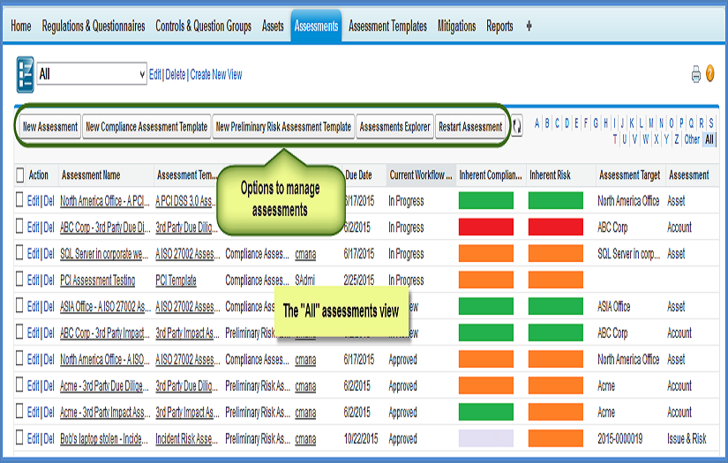Click the 2/25/2015 due date cell
Viewport: 728px width, 463px height.
(357, 280)
